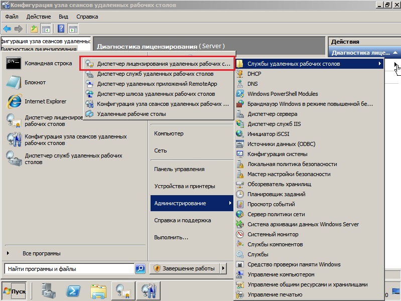Expand Службы удаленных рабочих столов submenu

[310, 63]
